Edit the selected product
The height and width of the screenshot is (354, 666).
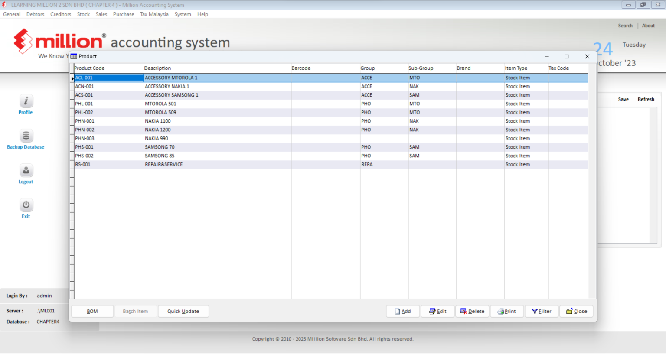[437, 311]
